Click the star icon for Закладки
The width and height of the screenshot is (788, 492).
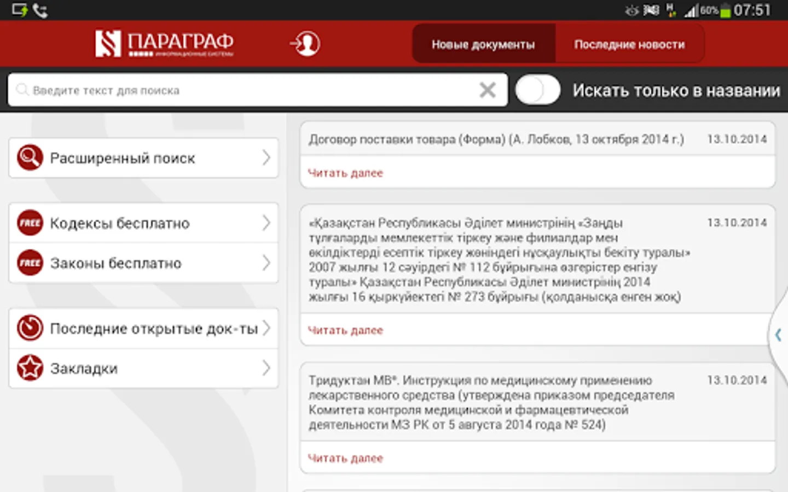coord(30,368)
